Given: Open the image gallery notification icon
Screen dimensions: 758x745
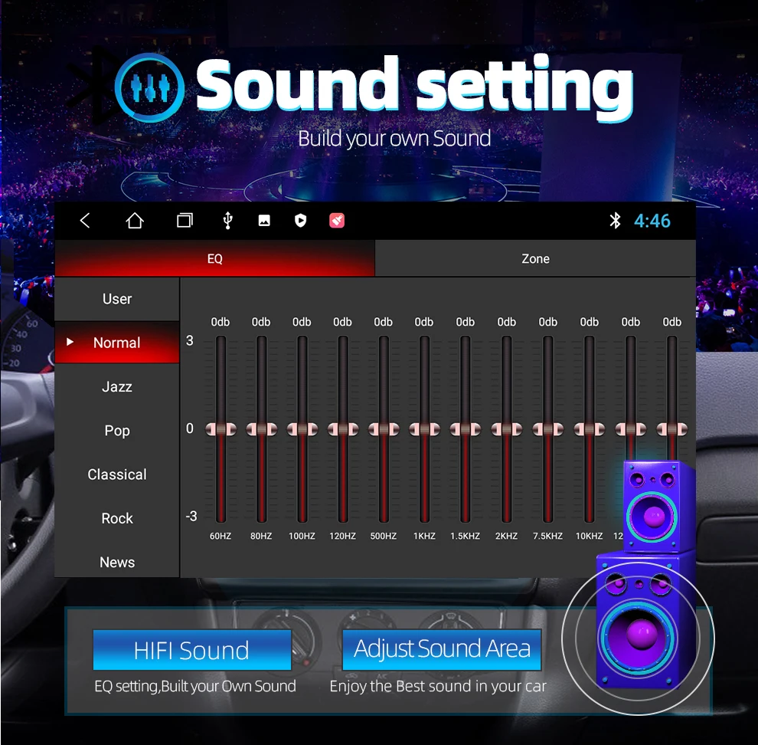Looking at the screenshot, I should (x=264, y=221).
